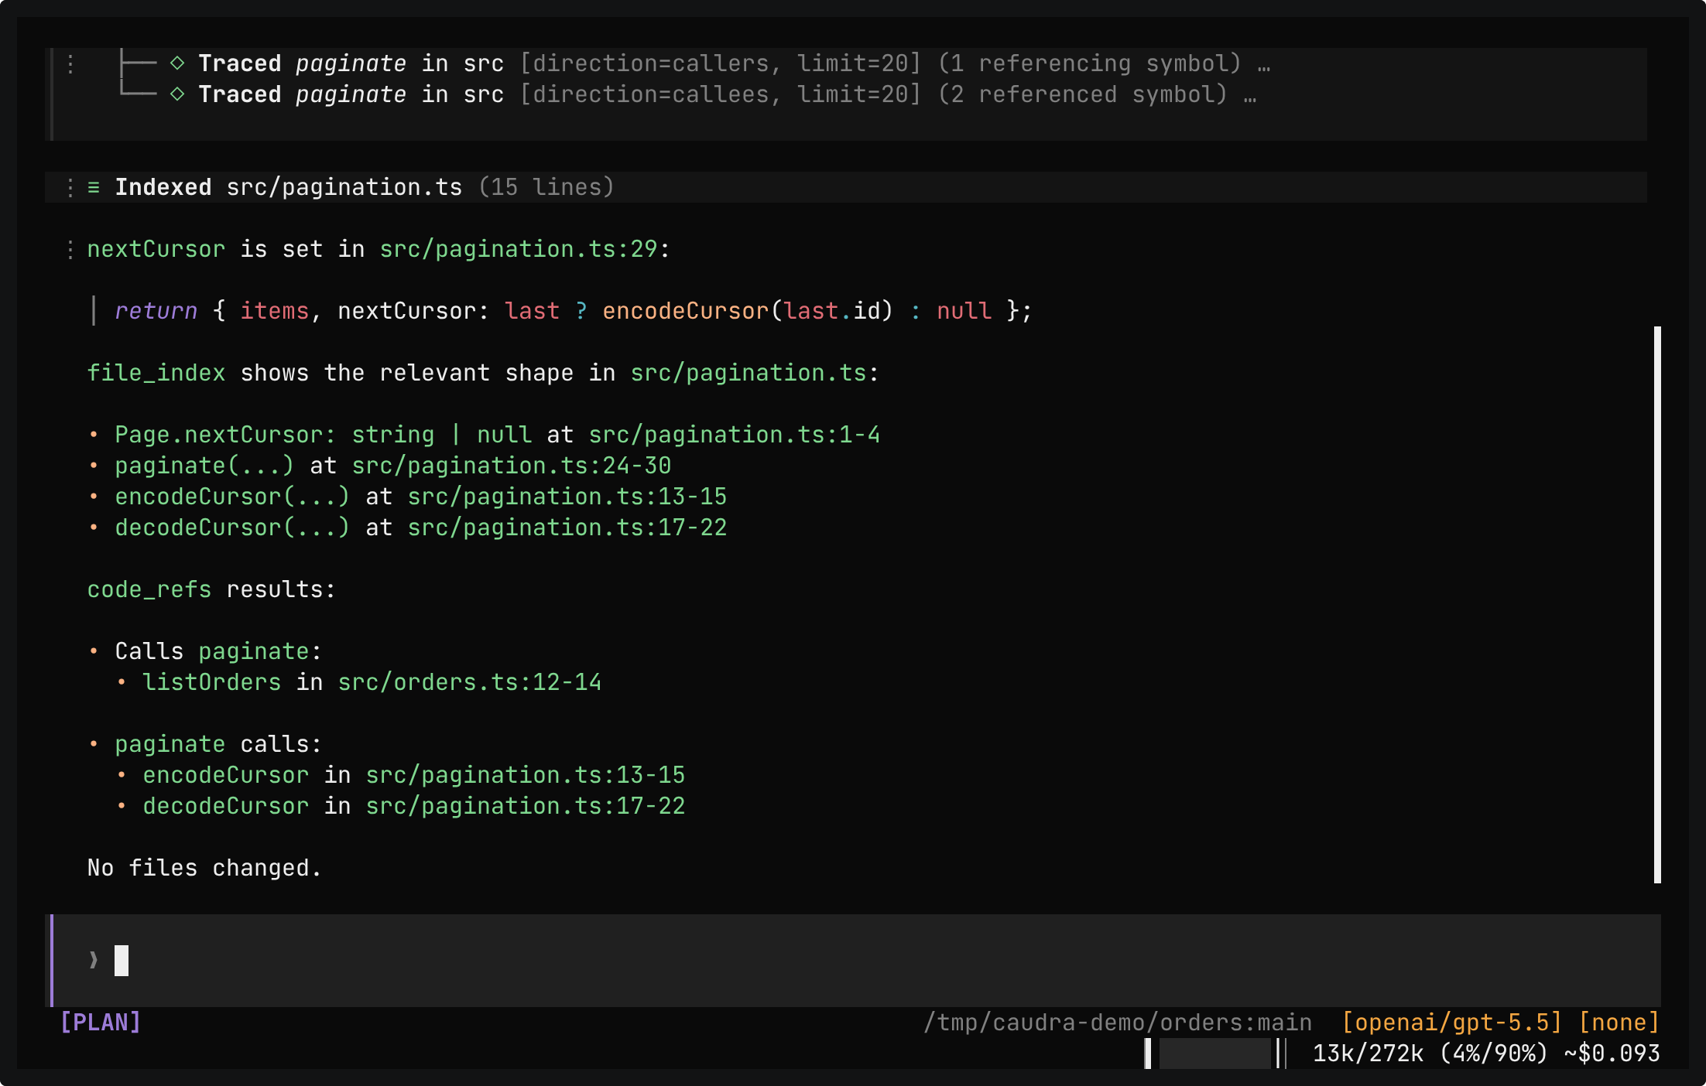Open the src/pagination.ts:29 reference

coord(519,249)
